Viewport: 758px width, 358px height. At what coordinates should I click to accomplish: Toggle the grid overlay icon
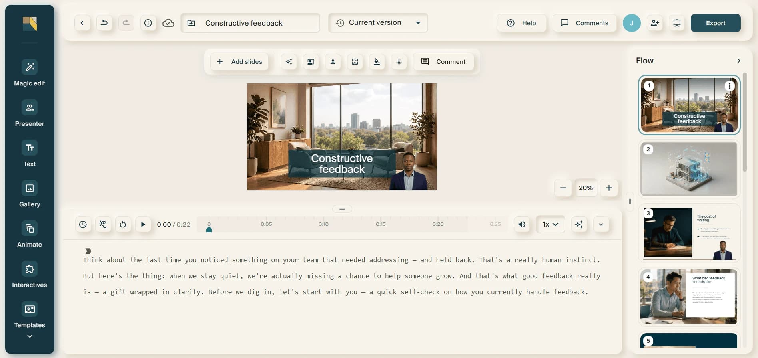[399, 62]
